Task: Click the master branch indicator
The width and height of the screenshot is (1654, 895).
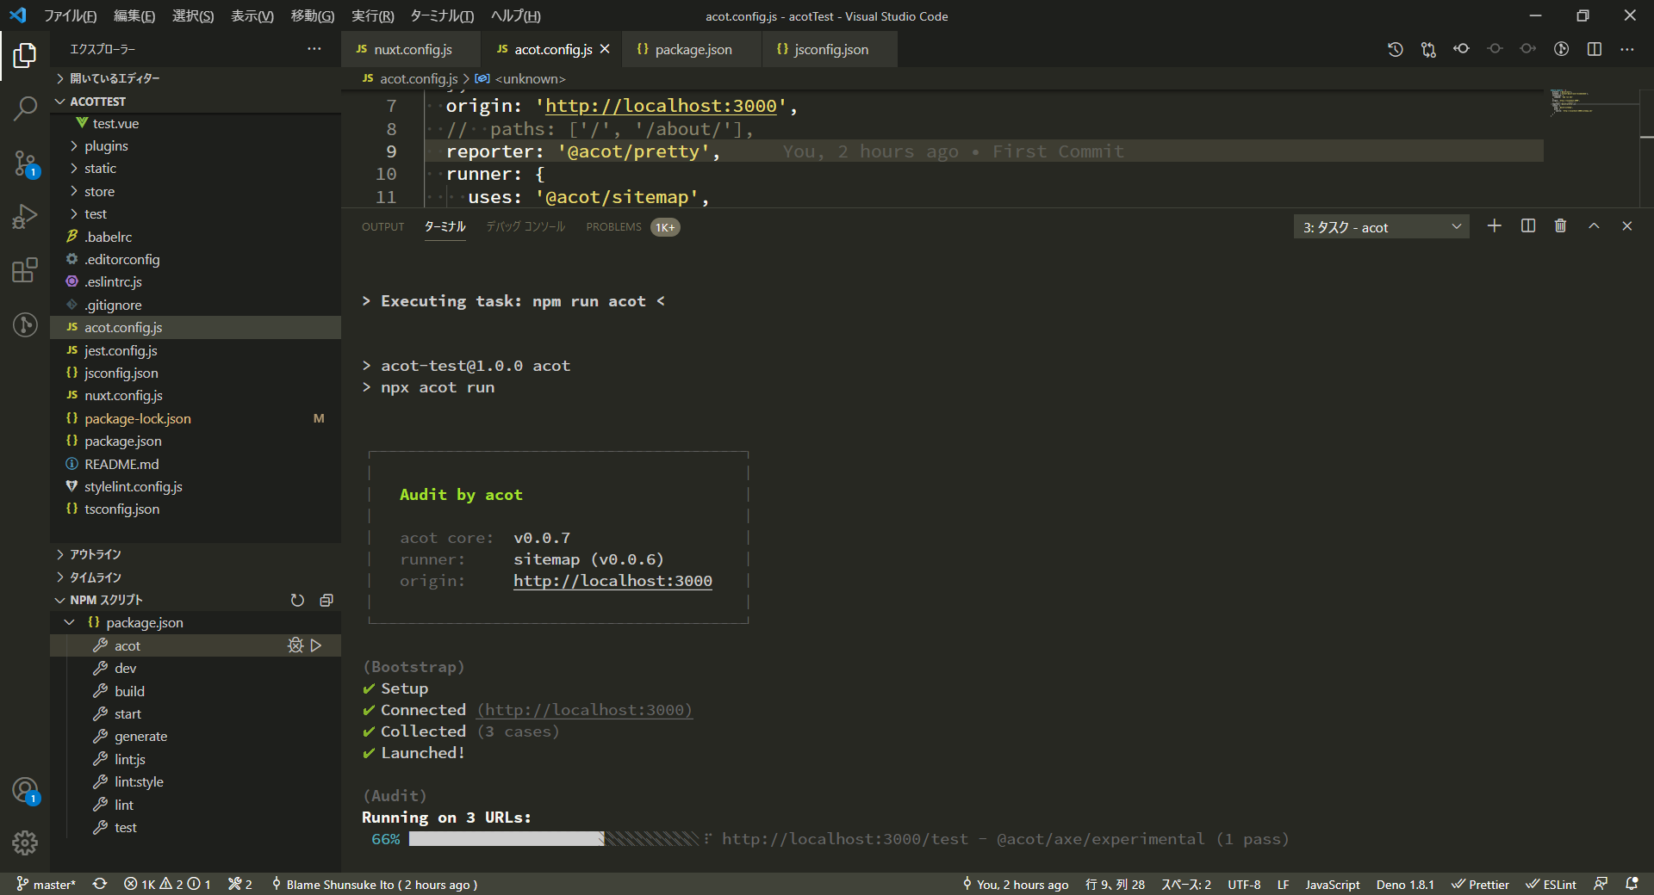Action: coord(47,884)
